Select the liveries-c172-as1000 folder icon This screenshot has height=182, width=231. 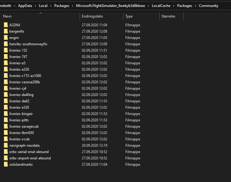[x=6, y=75]
